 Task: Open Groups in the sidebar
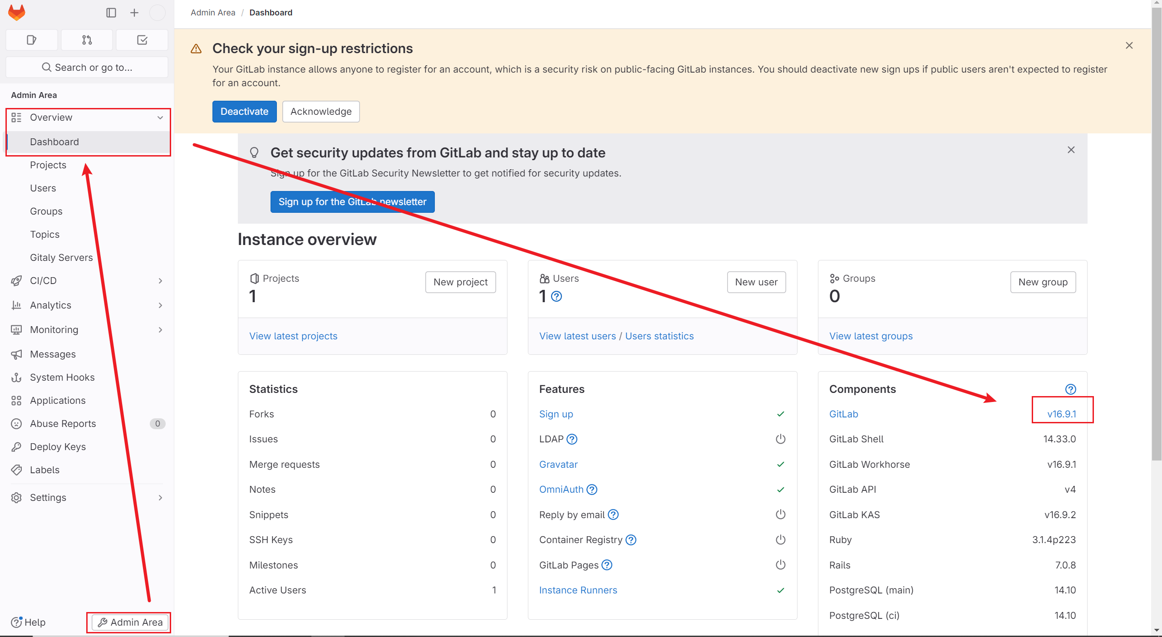pos(46,211)
